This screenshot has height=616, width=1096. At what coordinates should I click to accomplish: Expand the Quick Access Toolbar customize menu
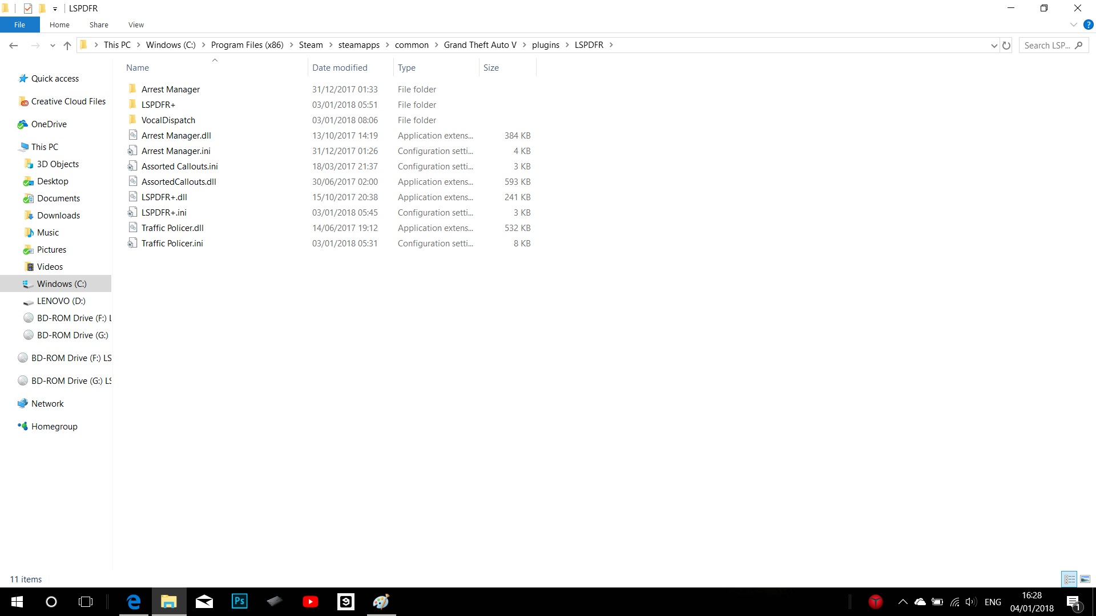pyautogui.click(x=55, y=9)
